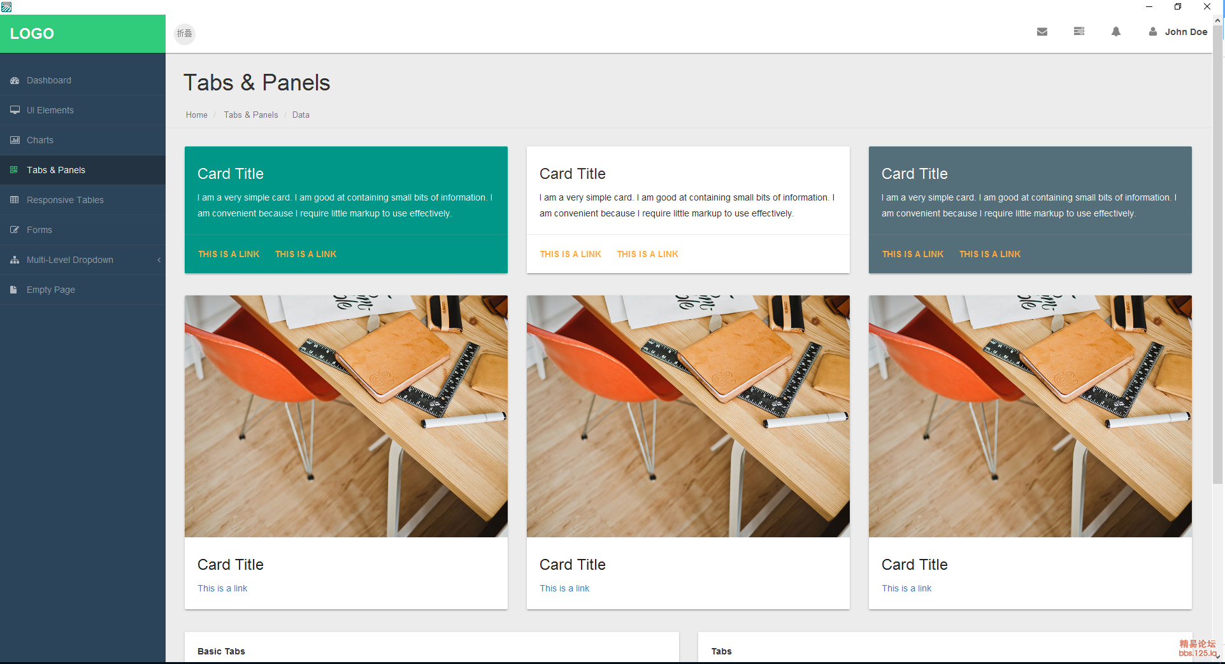Click Tabs & Panels in the breadcrumb

[x=251, y=115]
